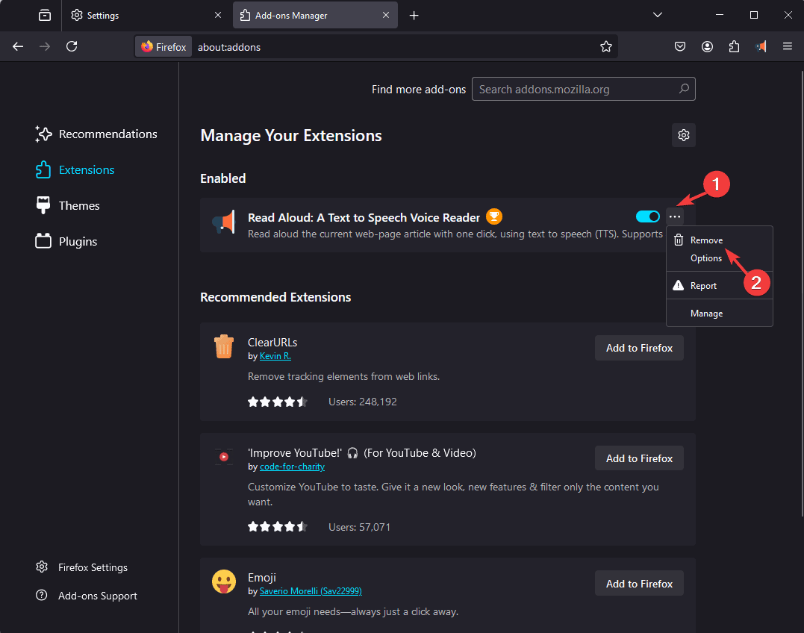Viewport: 804px width, 633px height.
Task: Click the Read Aloud megaphone toolbar icon
Action: pos(761,46)
